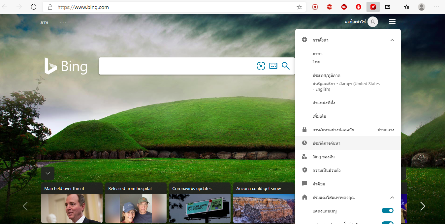Turn off the bottom toggle in the menu

point(387,222)
